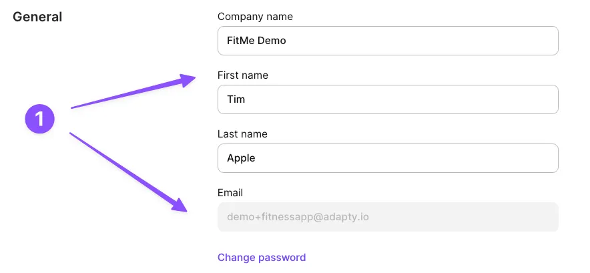Click the purple number 1 badge
The width and height of the screenshot is (590, 273).
point(39,119)
